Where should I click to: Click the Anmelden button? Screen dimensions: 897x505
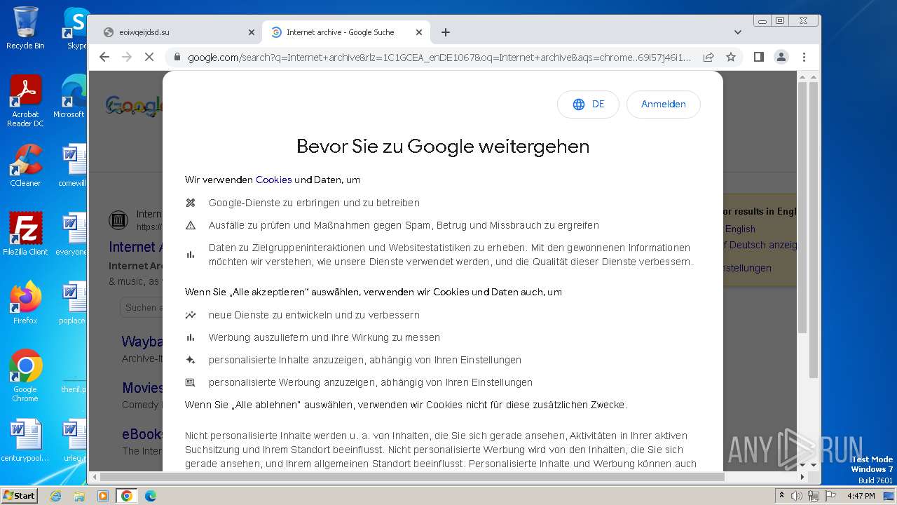click(x=663, y=104)
